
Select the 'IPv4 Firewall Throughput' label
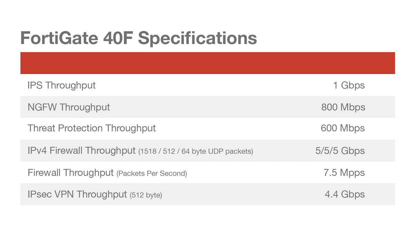pos(81,151)
